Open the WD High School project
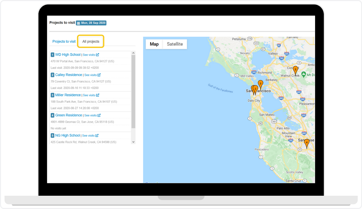Viewport: 362px width, 209px height. point(68,55)
